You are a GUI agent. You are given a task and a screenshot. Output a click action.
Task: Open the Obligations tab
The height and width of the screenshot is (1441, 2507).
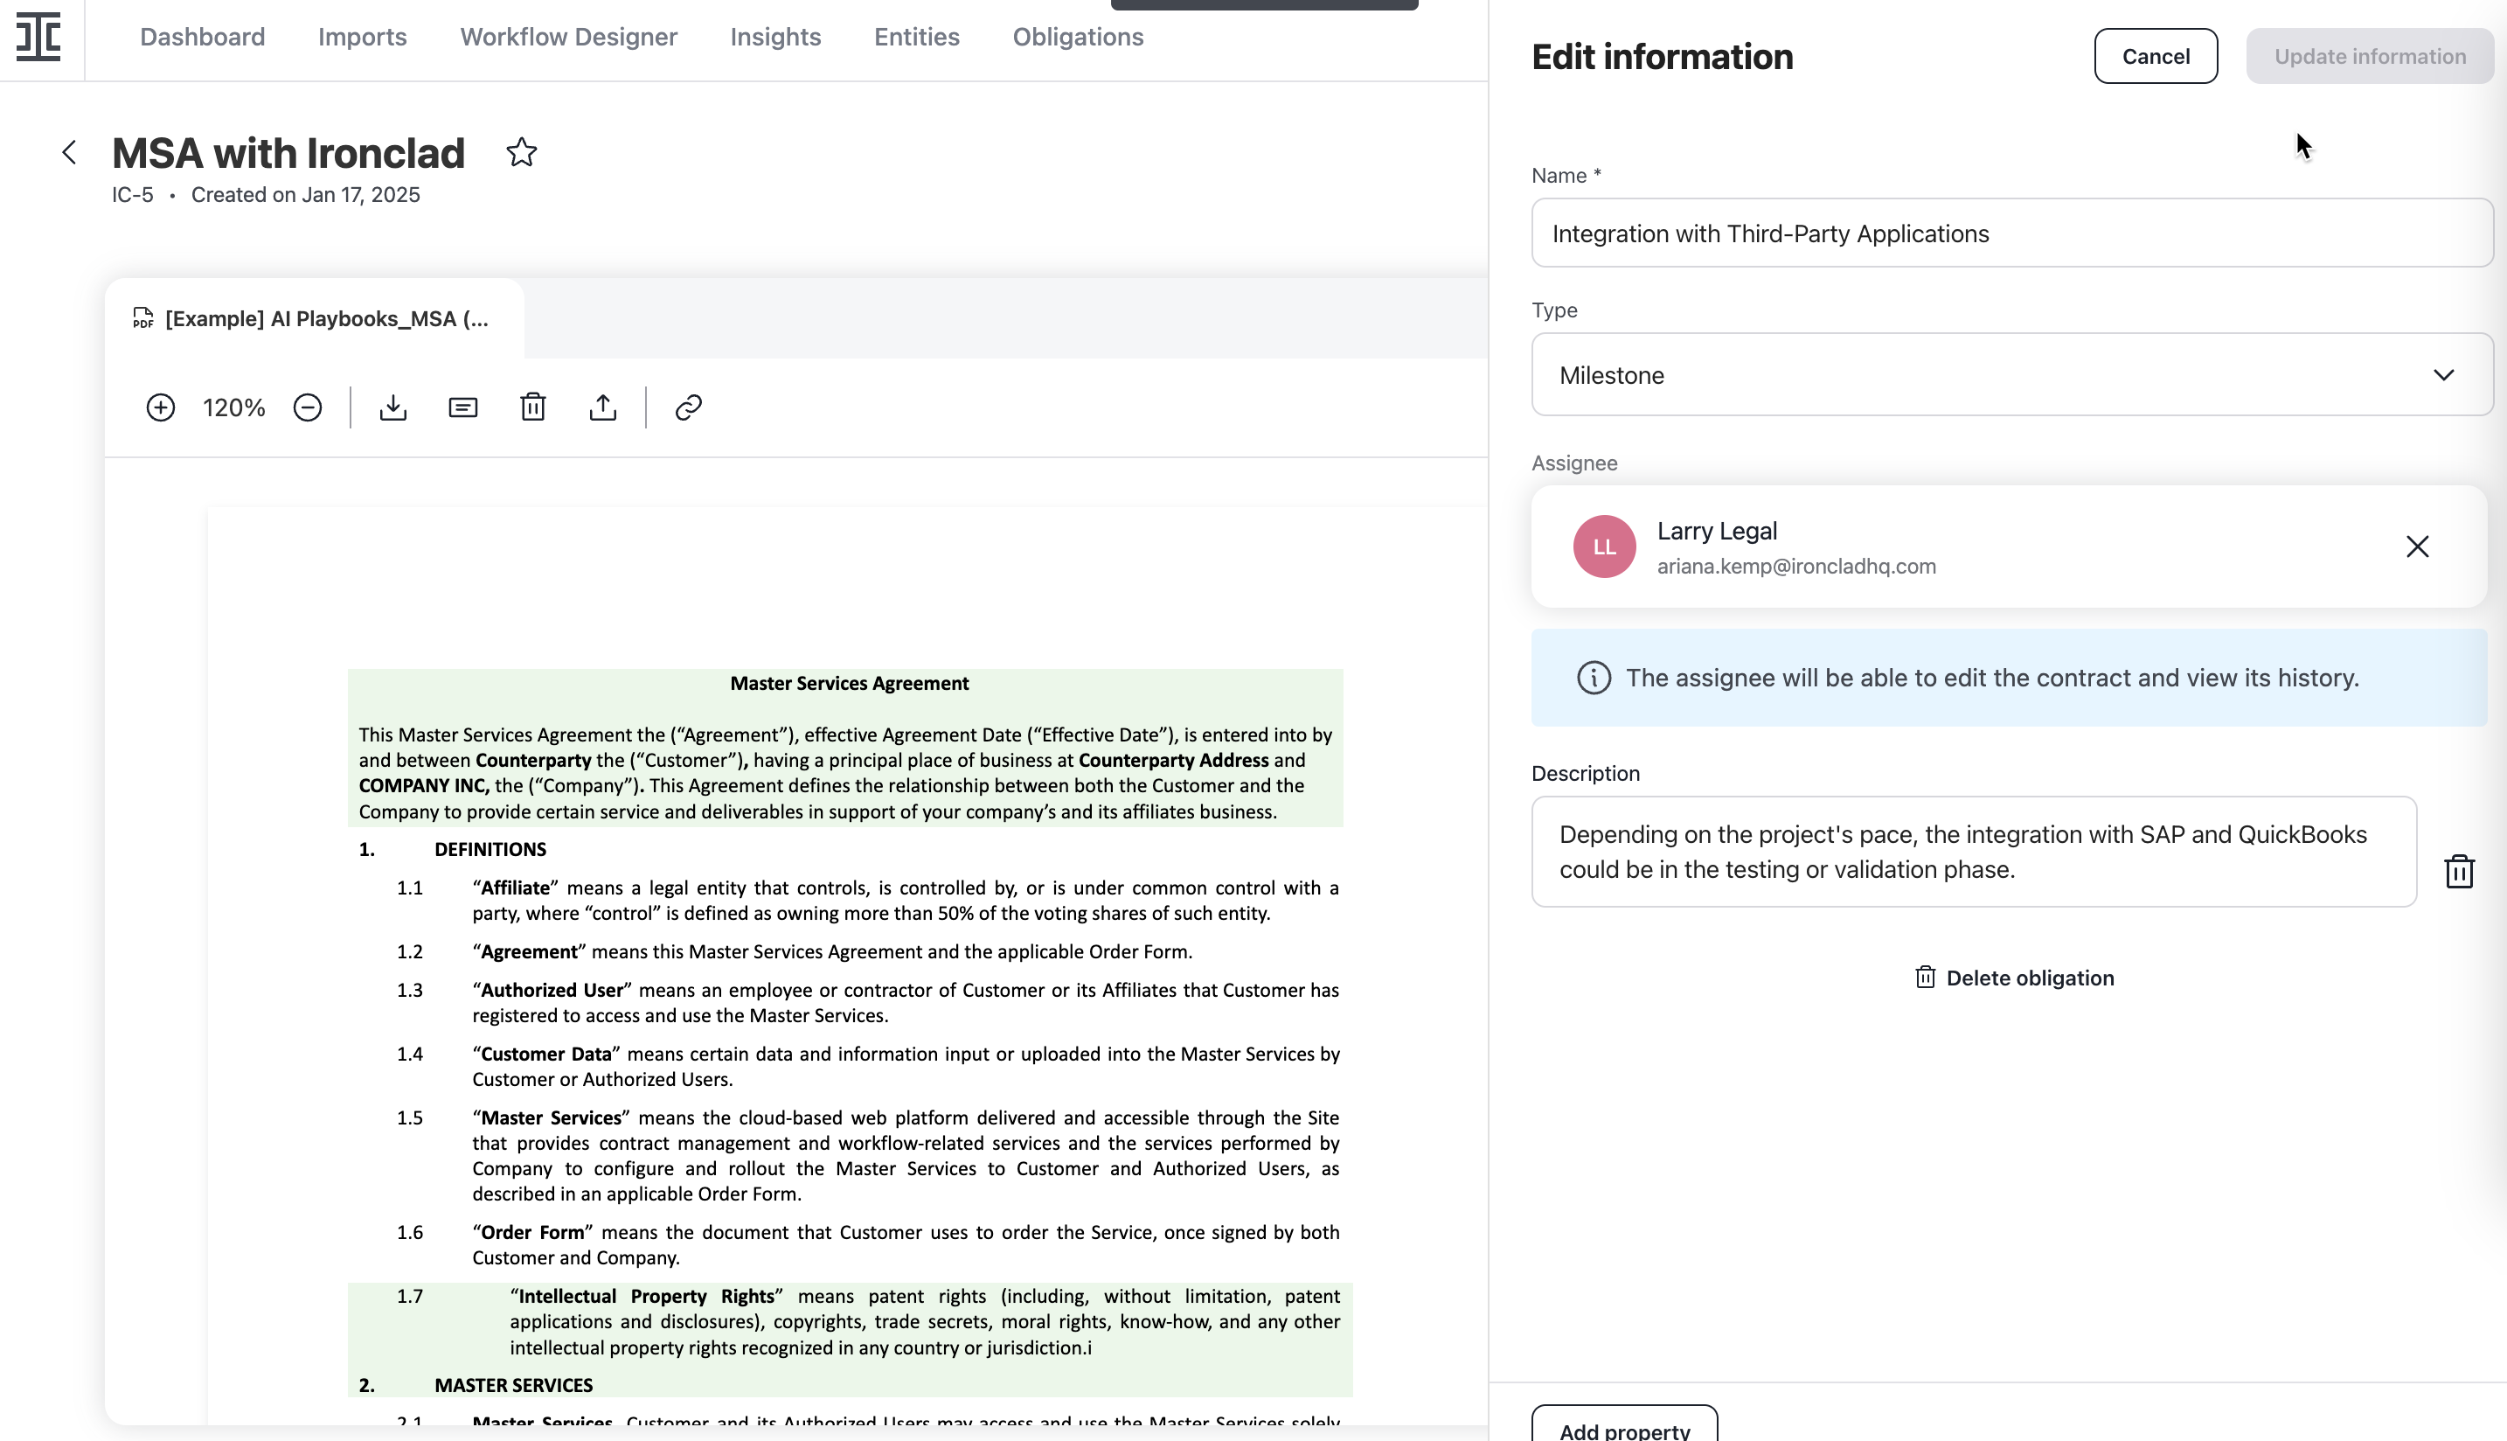coord(1078,37)
